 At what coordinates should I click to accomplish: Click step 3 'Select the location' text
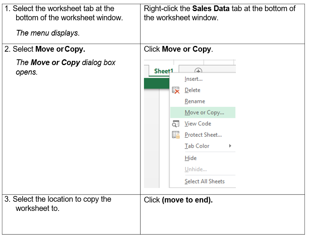click(61, 199)
